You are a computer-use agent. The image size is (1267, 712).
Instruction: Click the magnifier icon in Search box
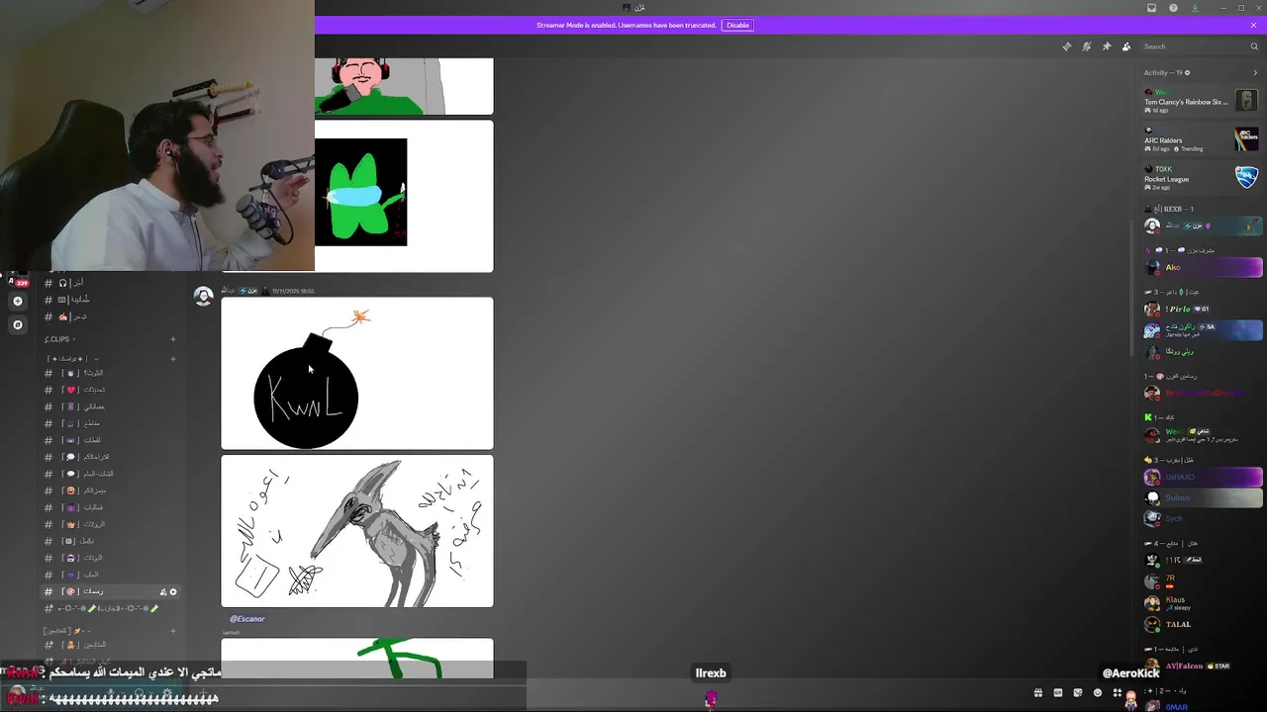coord(1254,46)
